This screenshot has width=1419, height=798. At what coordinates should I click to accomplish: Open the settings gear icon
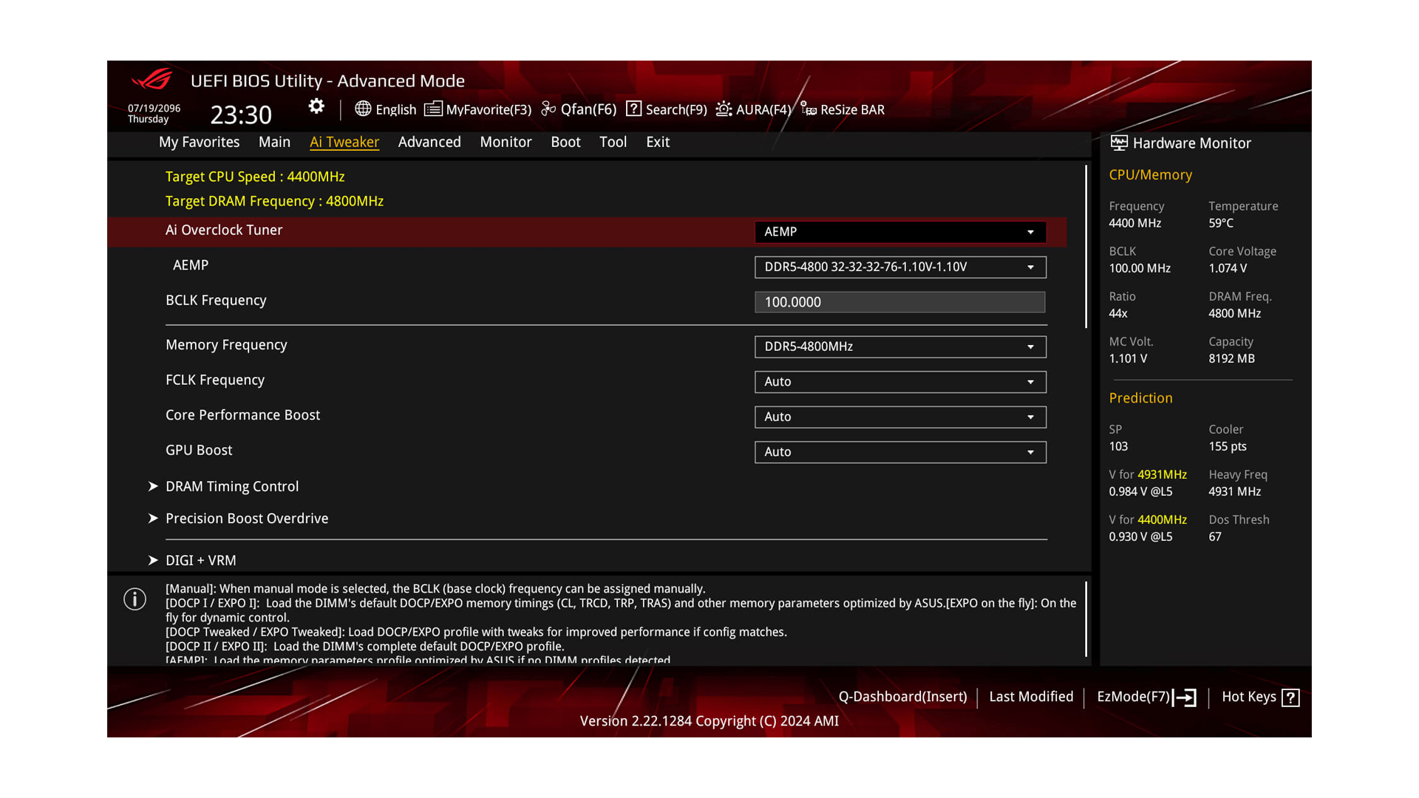click(x=316, y=106)
